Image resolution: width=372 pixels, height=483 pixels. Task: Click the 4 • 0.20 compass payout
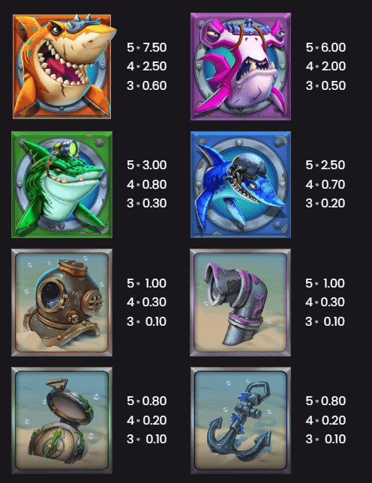click(x=146, y=420)
